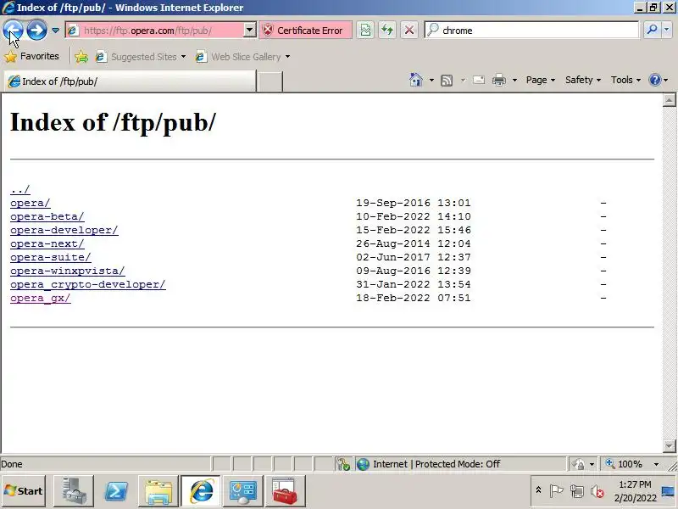Add page to Favorites bar icon

81,57
